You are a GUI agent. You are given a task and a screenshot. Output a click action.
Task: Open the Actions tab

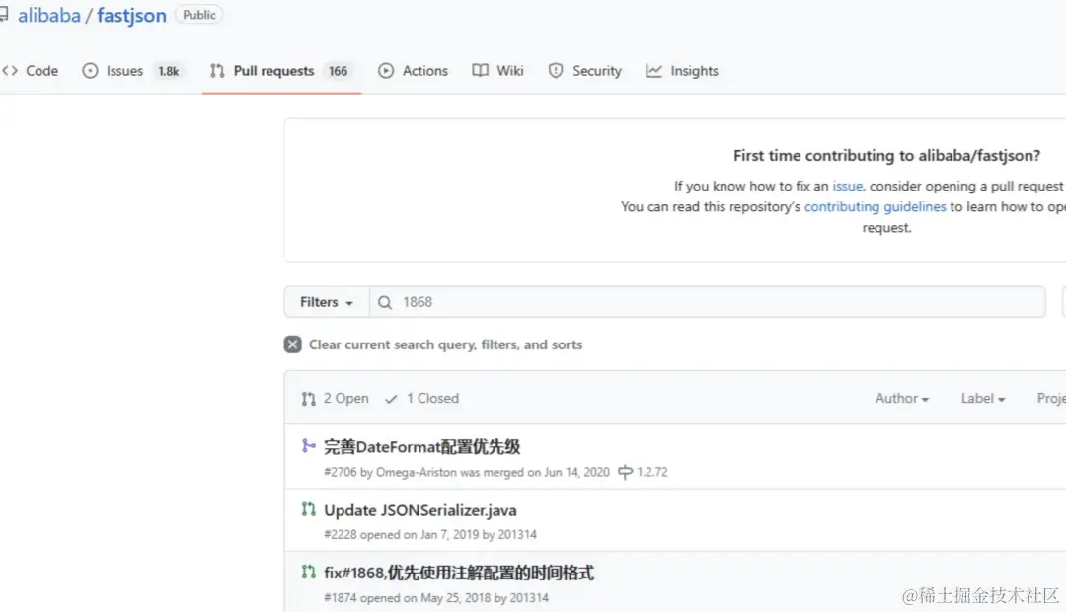(x=414, y=71)
